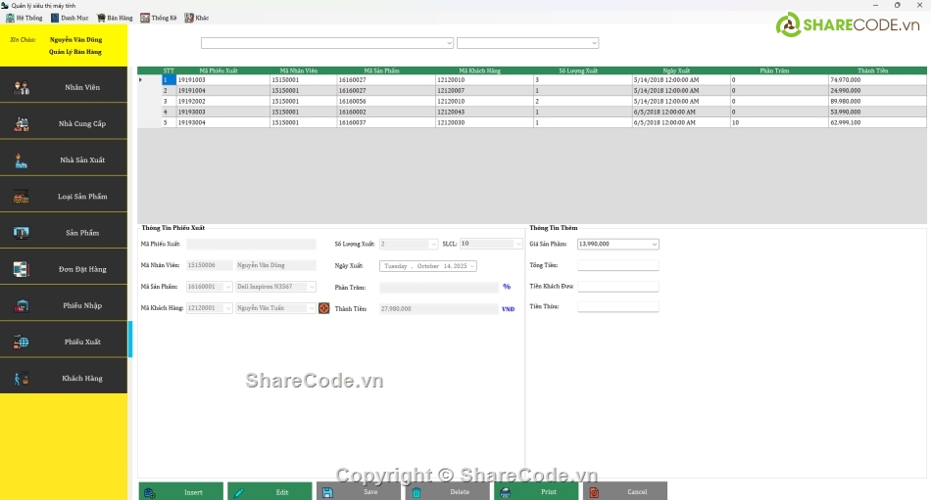Click the Print button
The image size is (931, 500).
click(536, 491)
